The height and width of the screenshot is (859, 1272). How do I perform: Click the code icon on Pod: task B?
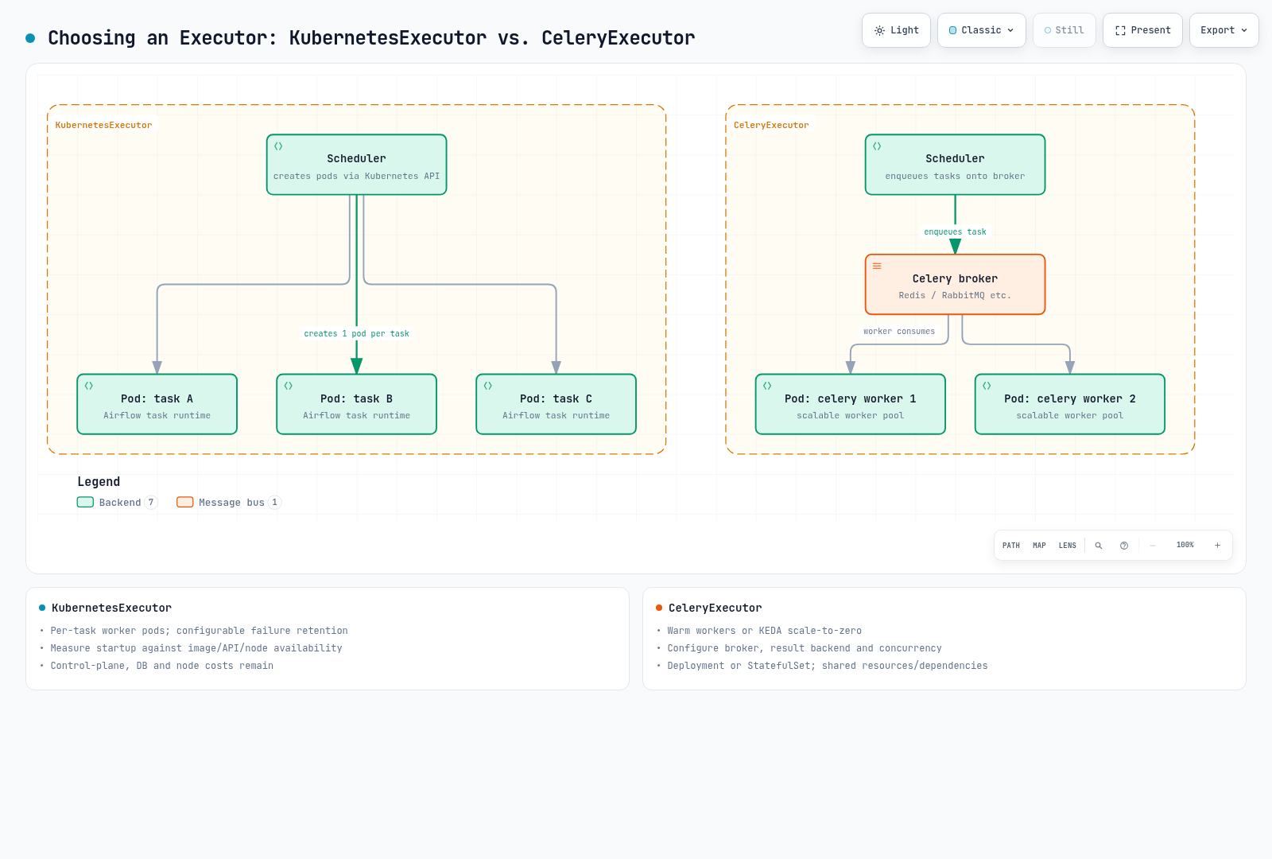click(x=289, y=386)
